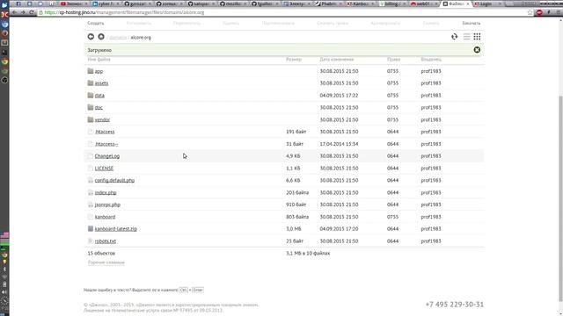
Task: Open the app folder link
Action: click(x=99, y=71)
